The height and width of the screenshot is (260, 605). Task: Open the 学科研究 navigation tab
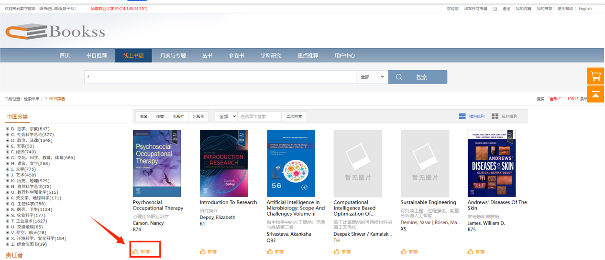271,55
